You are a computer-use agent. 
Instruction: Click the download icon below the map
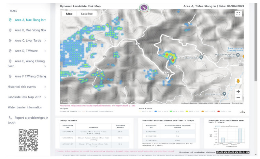click(x=242, y=111)
